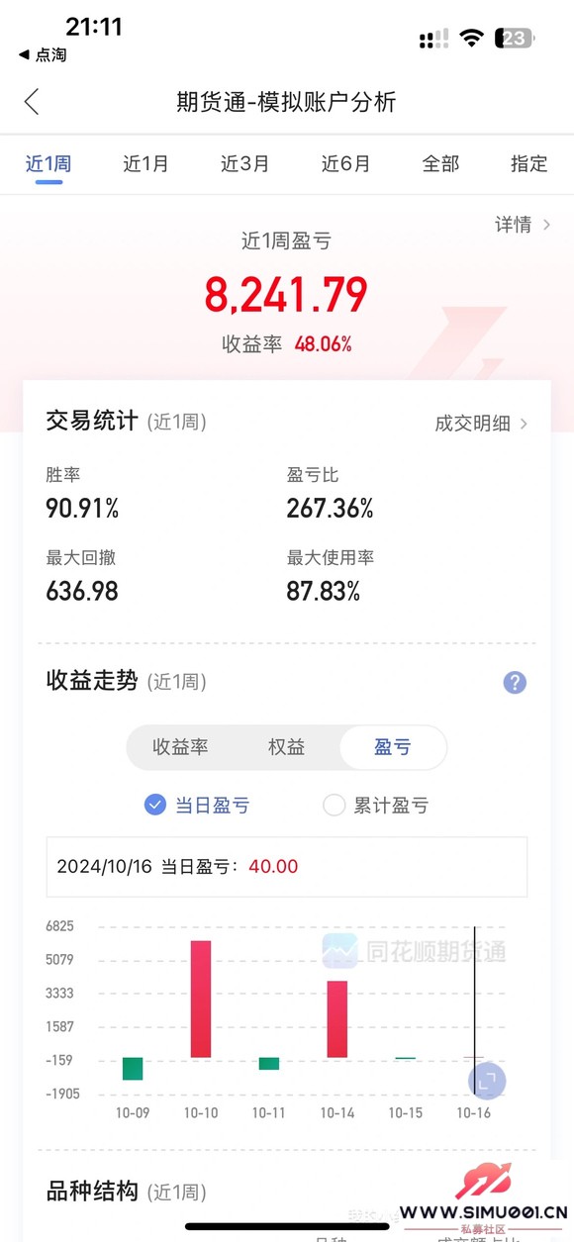Open the help question mark icon

[x=515, y=682]
